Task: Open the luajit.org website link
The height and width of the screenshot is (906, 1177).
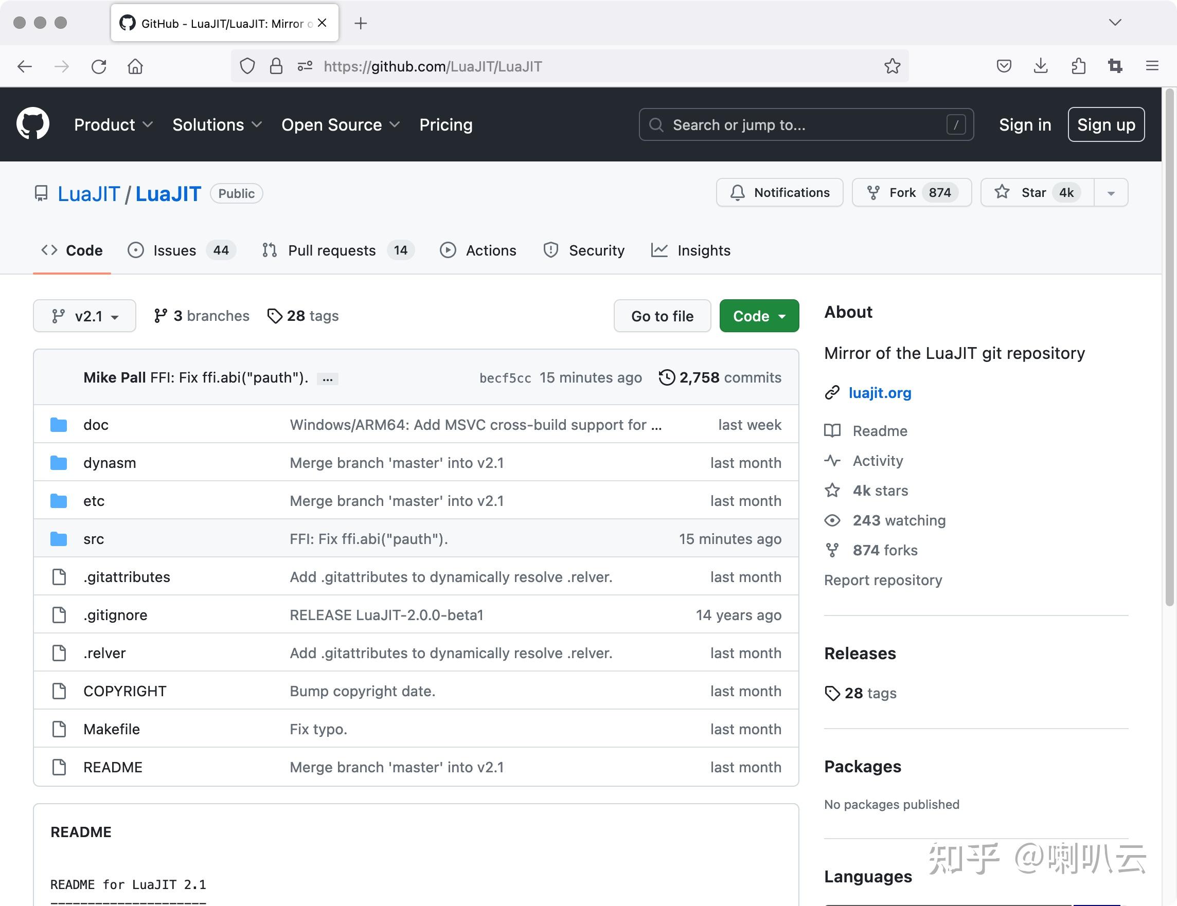Action: [880, 393]
